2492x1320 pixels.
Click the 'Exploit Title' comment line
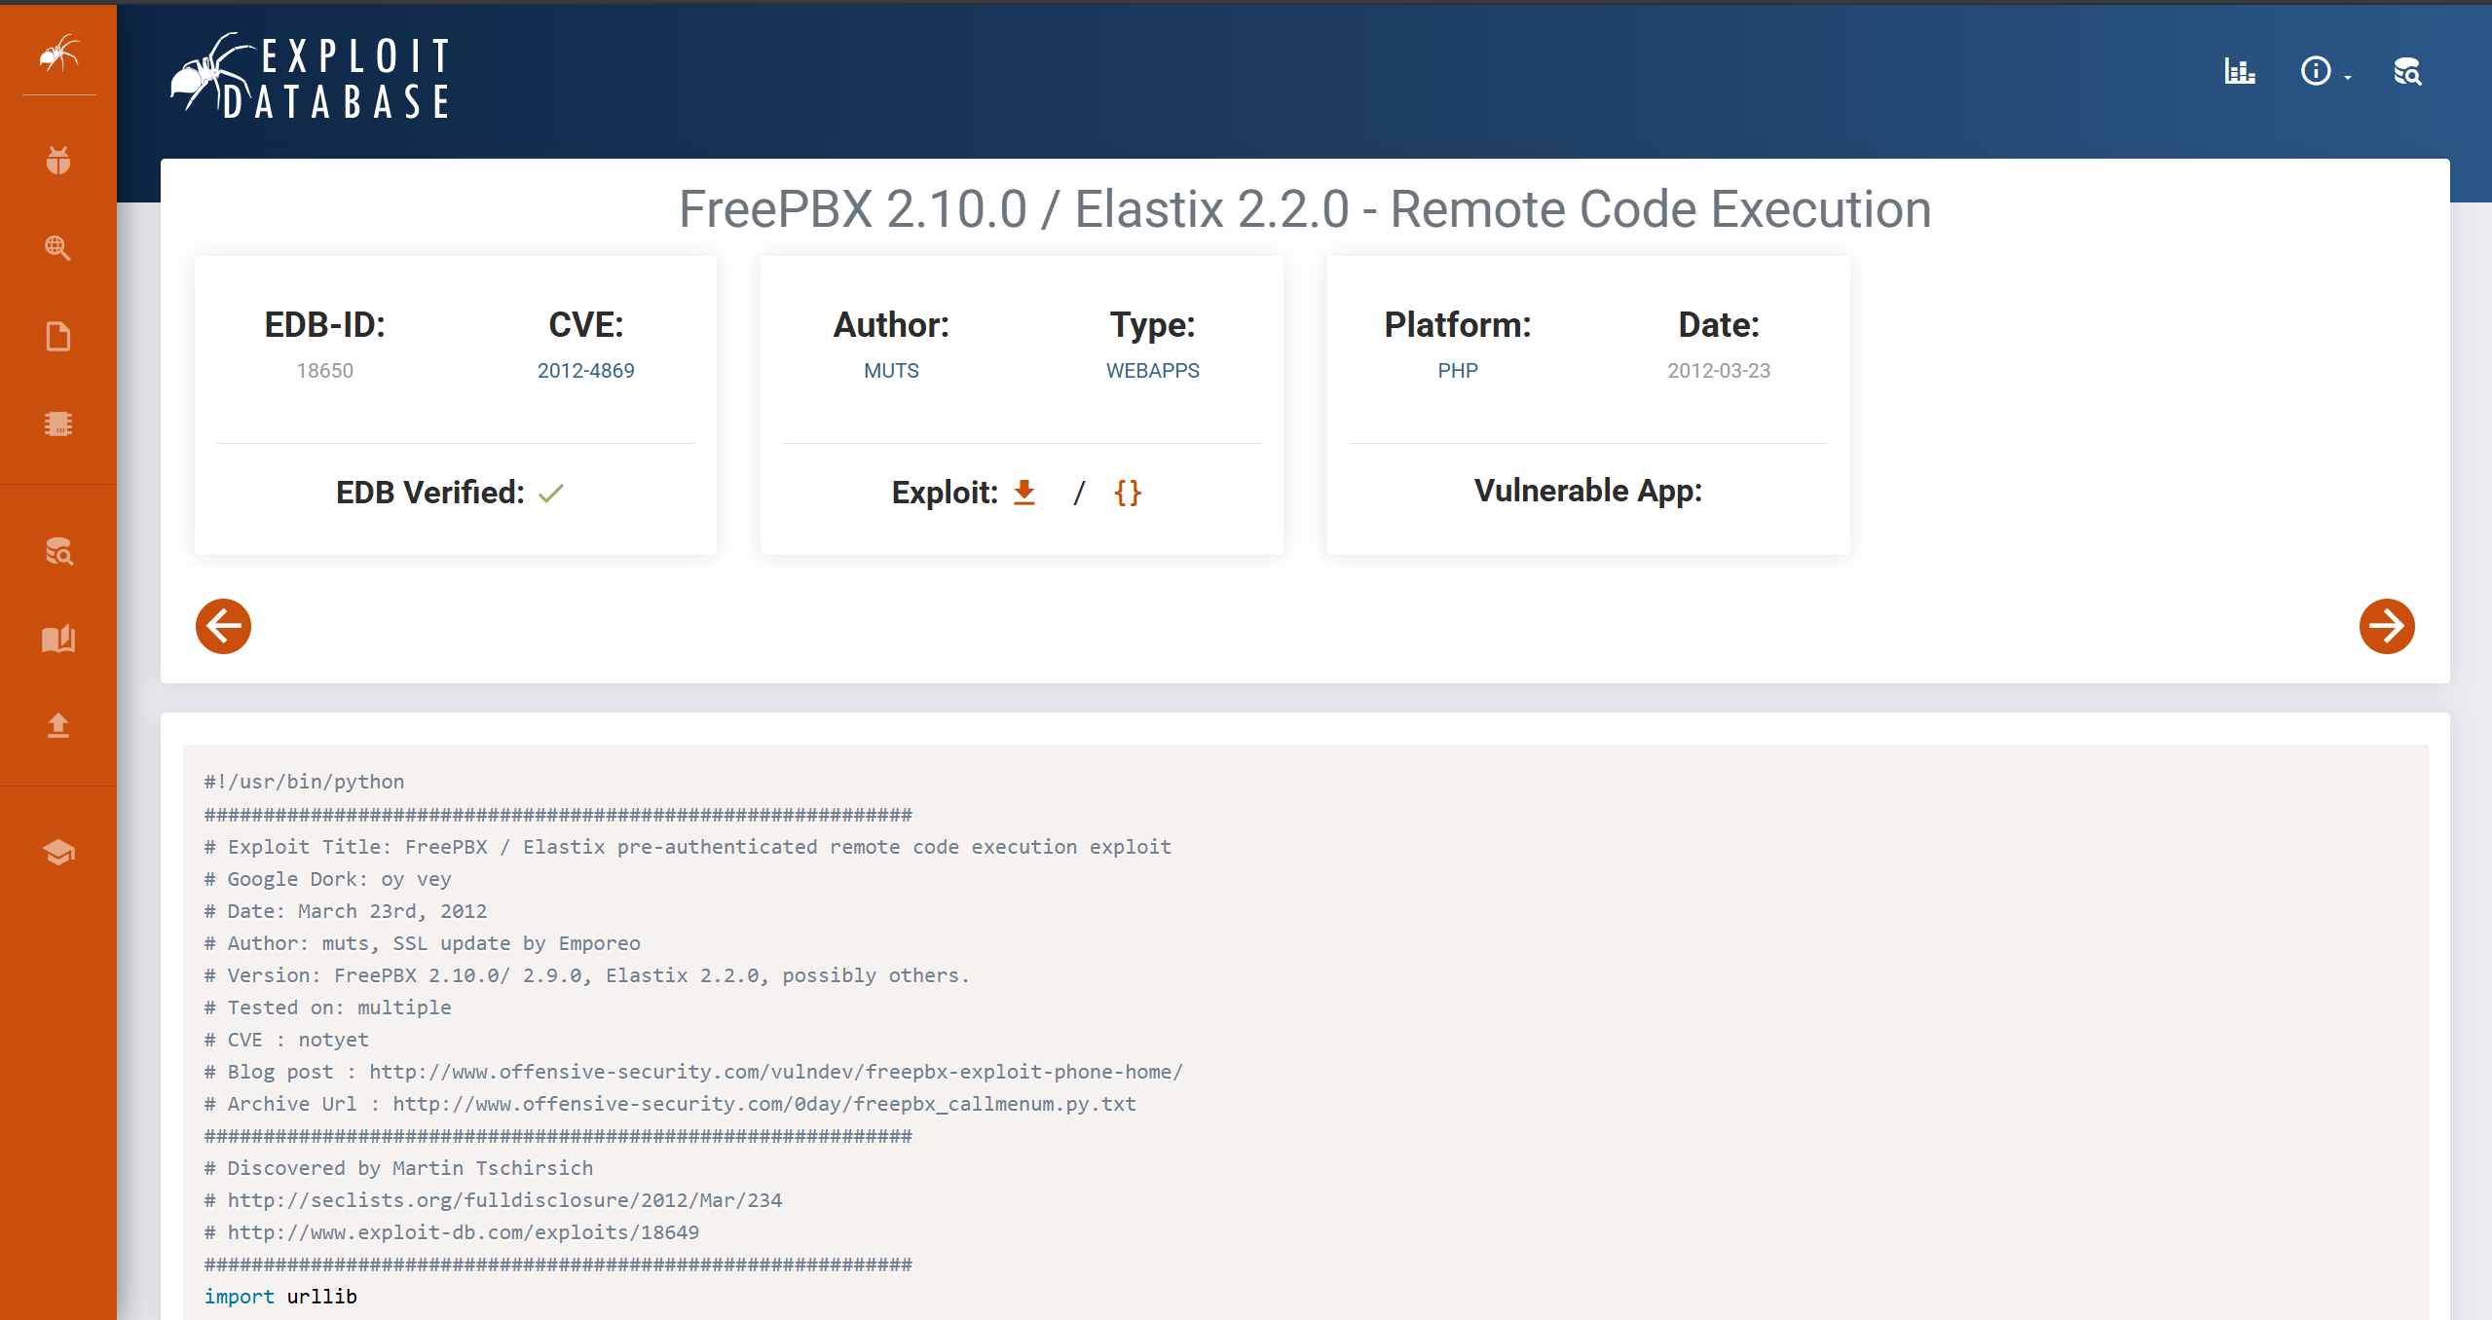(x=688, y=847)
